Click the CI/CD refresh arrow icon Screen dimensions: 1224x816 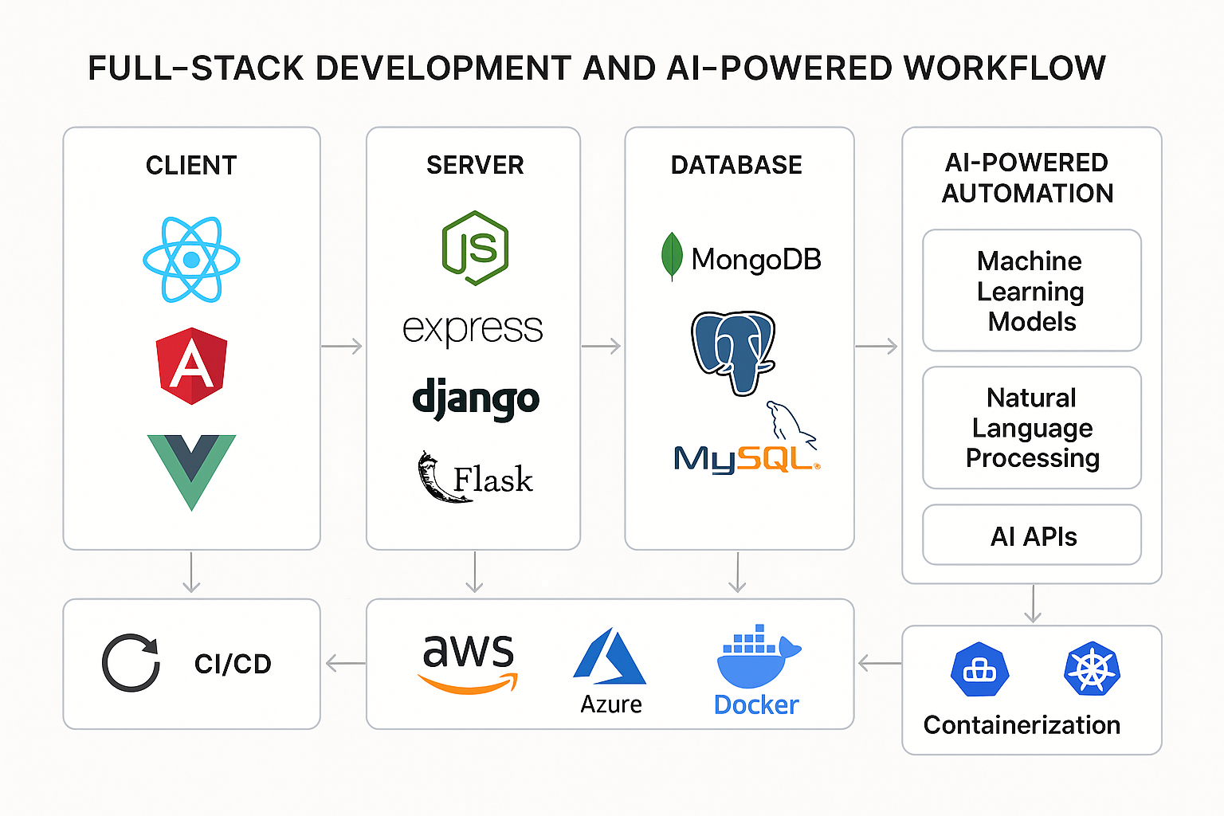tap(130, 661)
